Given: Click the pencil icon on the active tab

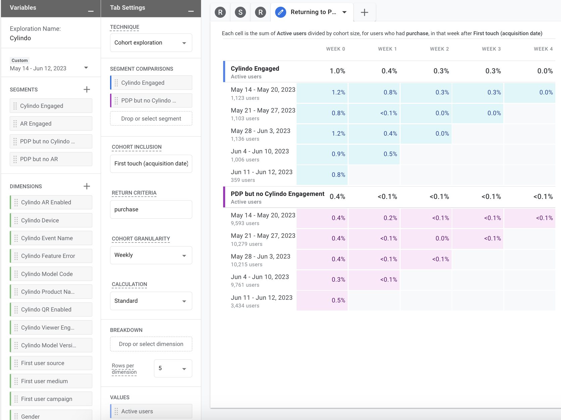Looking at the screenshot, I should click(280, 12).
